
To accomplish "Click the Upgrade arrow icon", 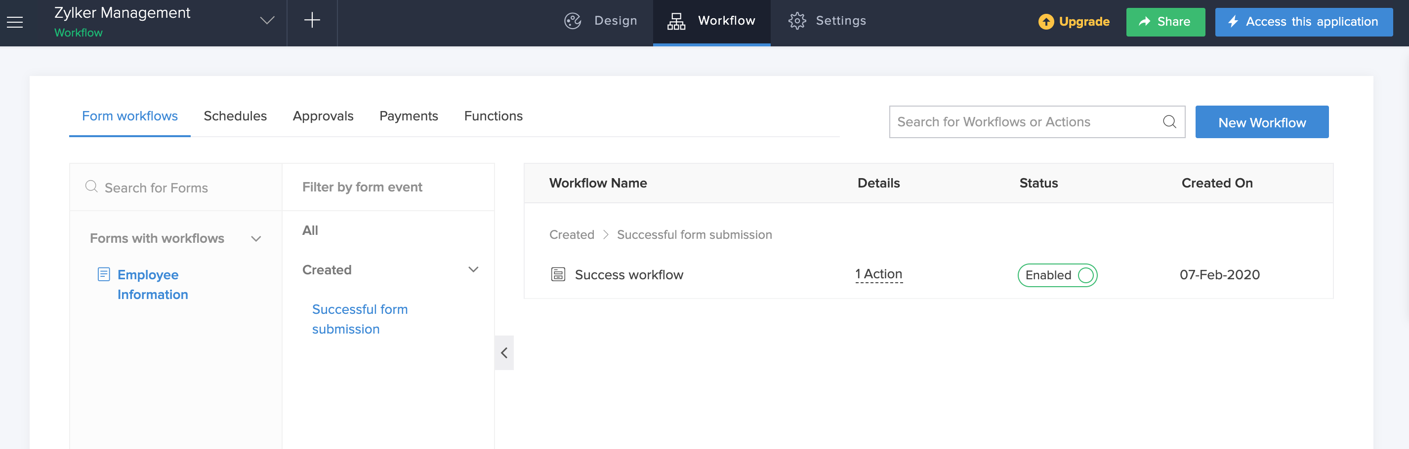I will [x=1045, y=22].
